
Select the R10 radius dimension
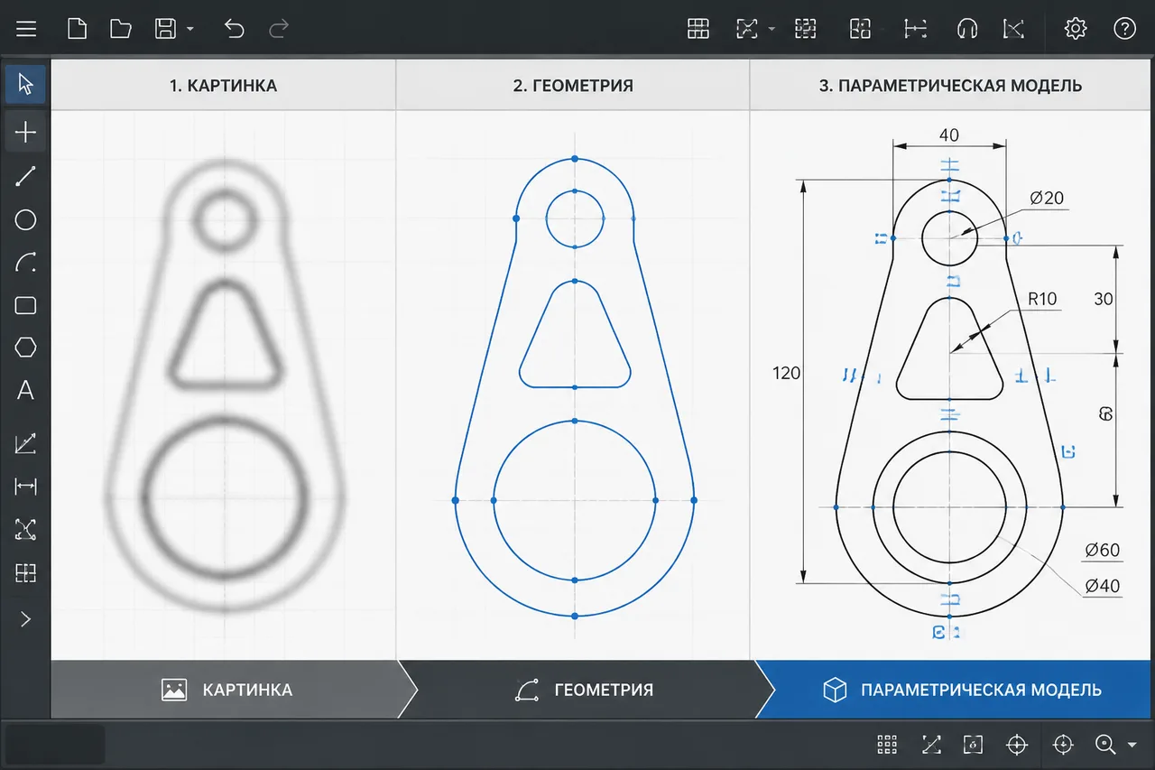coord(1041,299)
